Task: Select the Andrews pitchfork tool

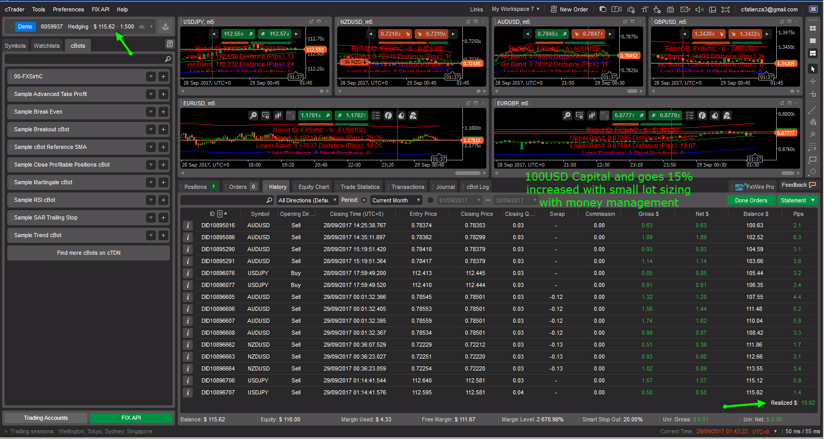Action: pyautogui.click(x=813, y=134)
